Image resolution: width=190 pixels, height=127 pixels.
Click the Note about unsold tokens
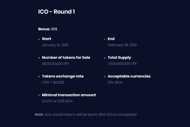pyautogui.click(x=86, y=114)
